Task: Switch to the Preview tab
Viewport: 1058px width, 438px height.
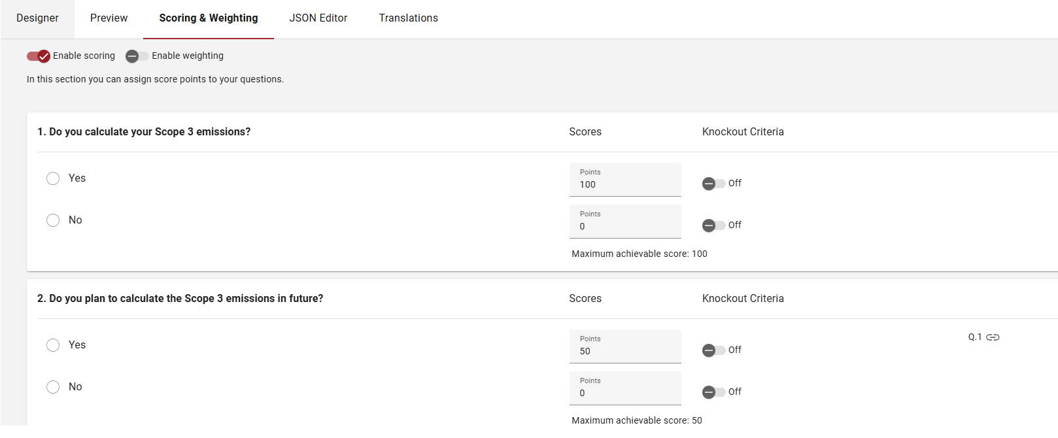Action: pos(109,18)
